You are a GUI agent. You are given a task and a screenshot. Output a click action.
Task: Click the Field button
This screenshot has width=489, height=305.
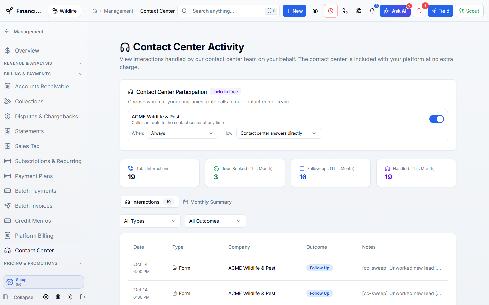(440, 11)
